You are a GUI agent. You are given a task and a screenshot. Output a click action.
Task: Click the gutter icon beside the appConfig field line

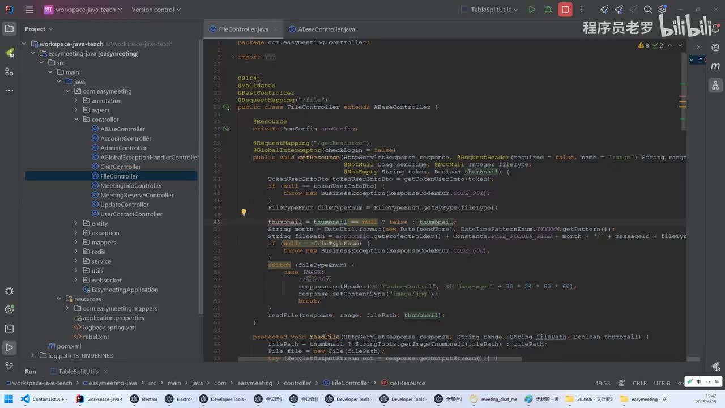pos(226,129)
